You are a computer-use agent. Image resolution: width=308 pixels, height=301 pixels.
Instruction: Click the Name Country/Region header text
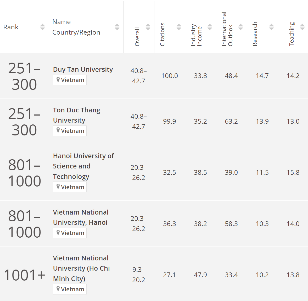coord(76,27)
